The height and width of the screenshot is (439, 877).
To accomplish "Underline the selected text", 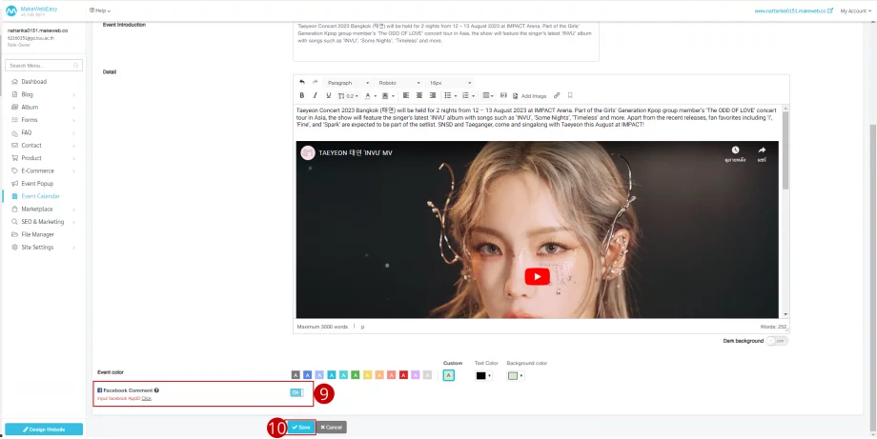I will 328,95.
